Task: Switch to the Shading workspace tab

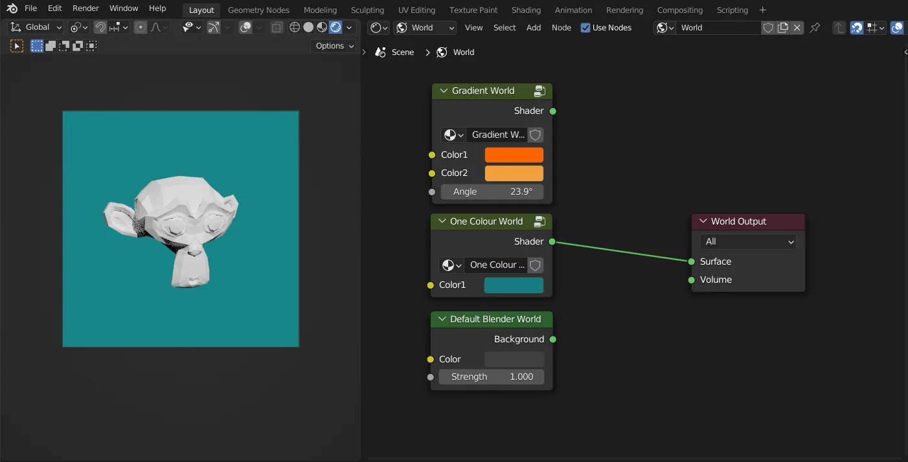Action: [x=526, y=10]
